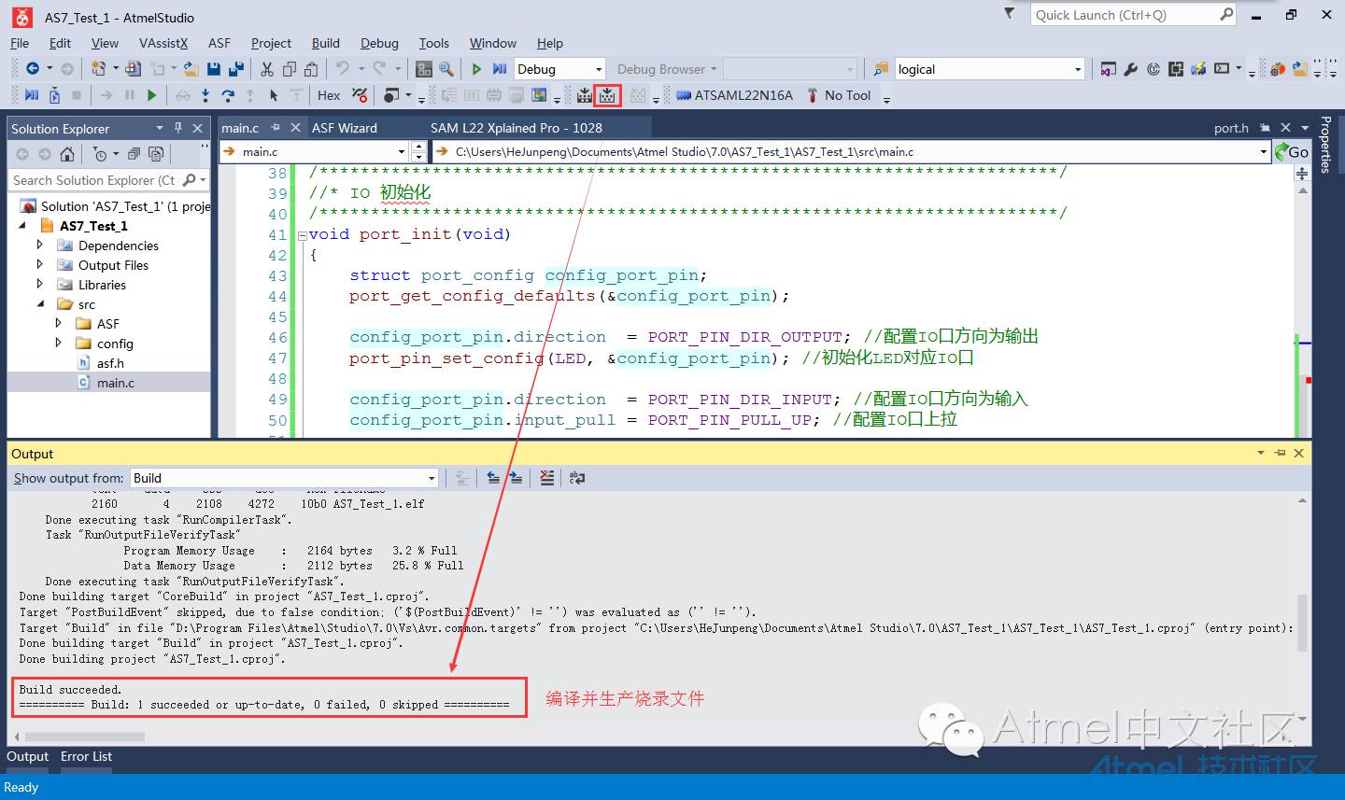
Task: Click the Cut scissors icon
Action: tap(267, 69)
